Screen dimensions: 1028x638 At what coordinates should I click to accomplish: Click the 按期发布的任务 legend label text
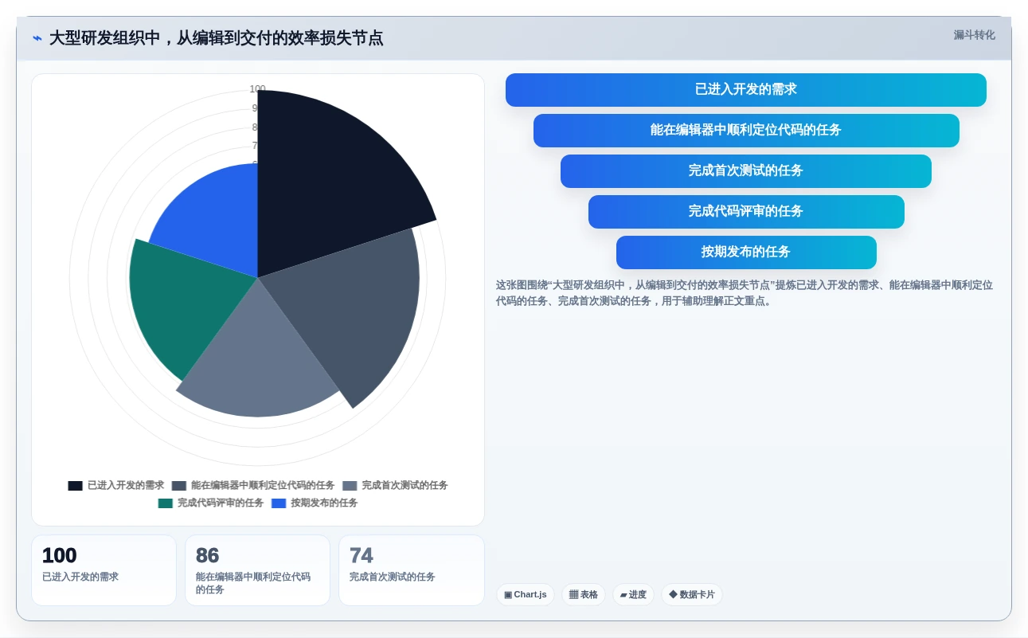(x=324, y=503)
